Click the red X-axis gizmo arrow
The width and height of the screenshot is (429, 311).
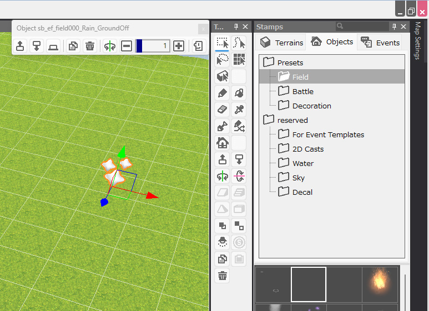pyautogui.click(x=152, y=195)
